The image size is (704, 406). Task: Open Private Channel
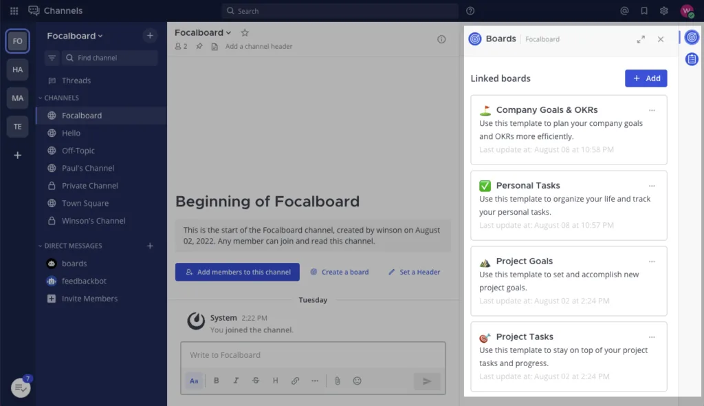101,186
